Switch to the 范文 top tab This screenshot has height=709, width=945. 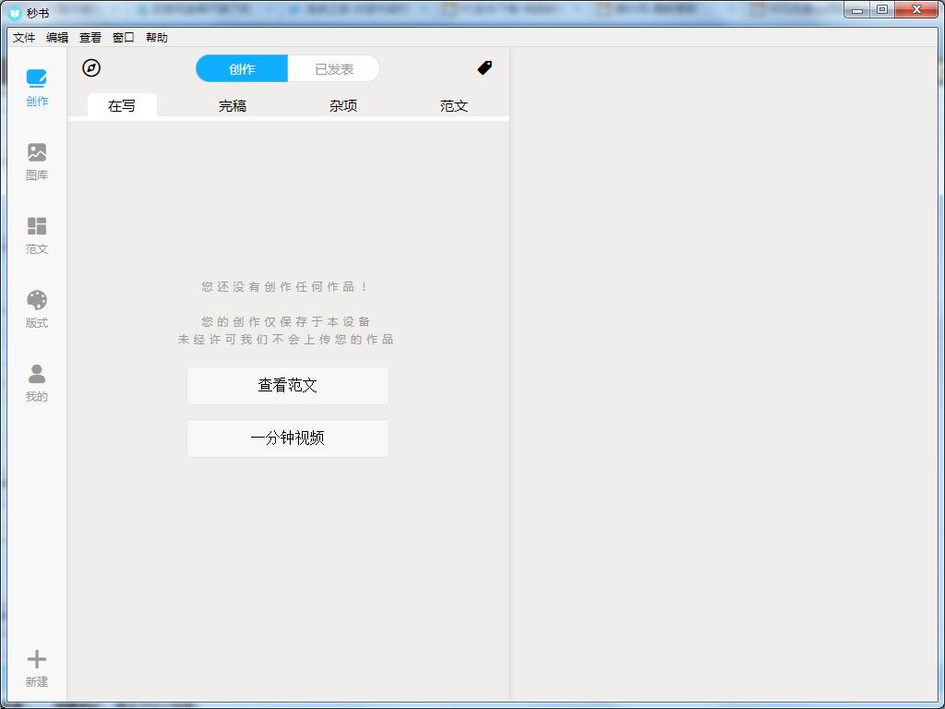click(454, 106)
